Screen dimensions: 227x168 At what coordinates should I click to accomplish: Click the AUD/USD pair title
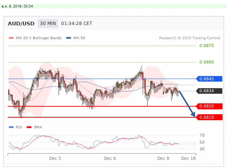[x=21, y=24]
